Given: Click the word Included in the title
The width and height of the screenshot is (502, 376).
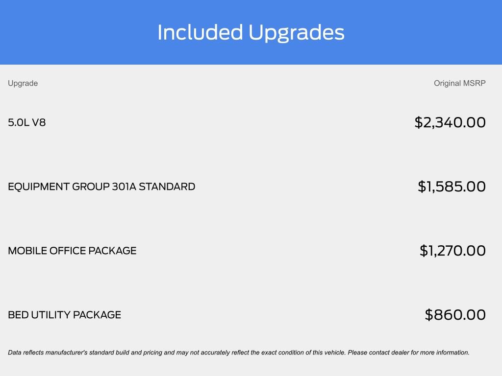Looking at the screenshot, I should coord(200,32).
